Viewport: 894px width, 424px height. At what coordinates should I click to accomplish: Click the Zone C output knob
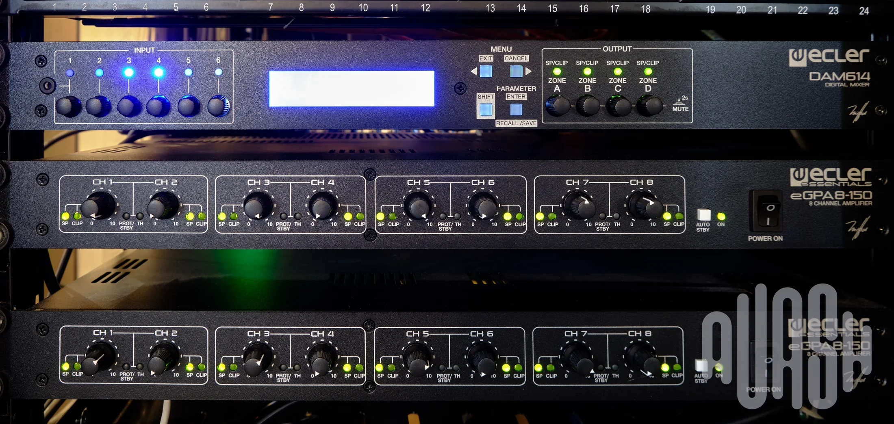pos(618,106)
